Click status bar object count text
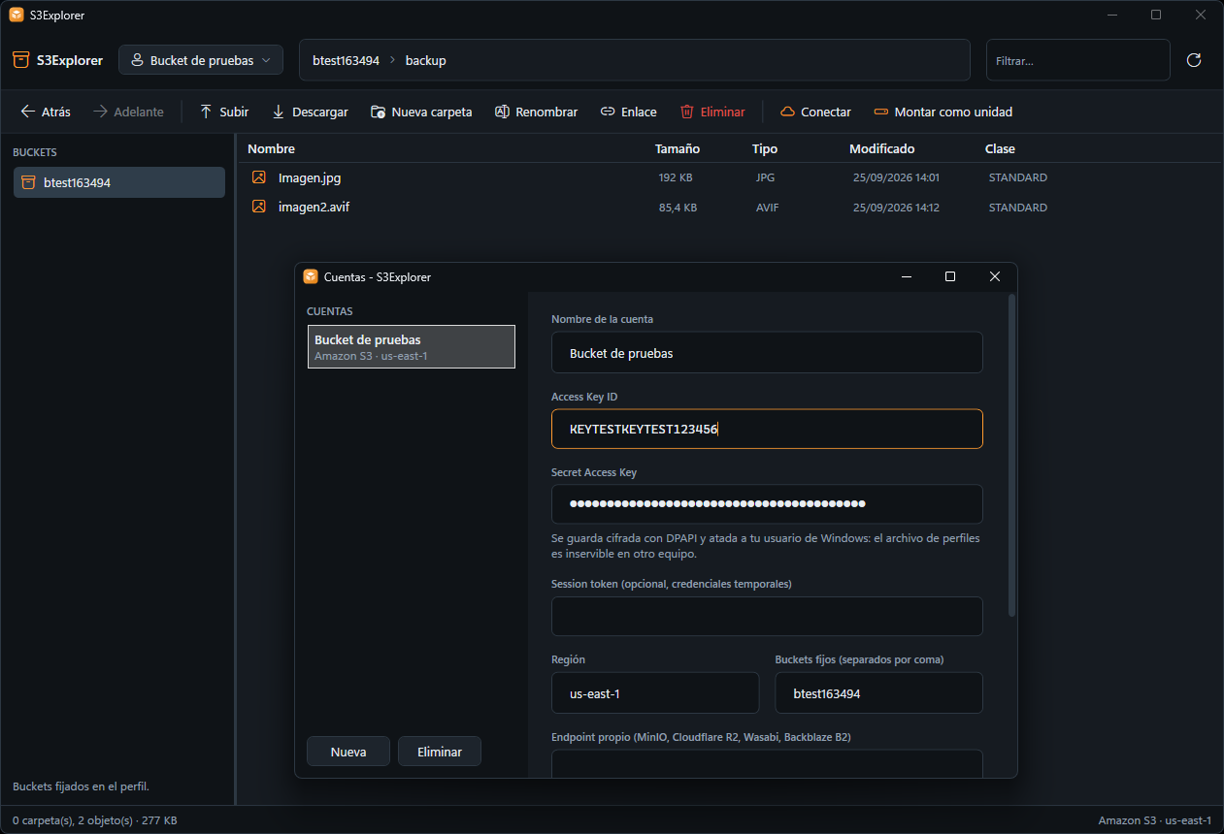This screenshot has width=1224, height=834. [95, 820]
